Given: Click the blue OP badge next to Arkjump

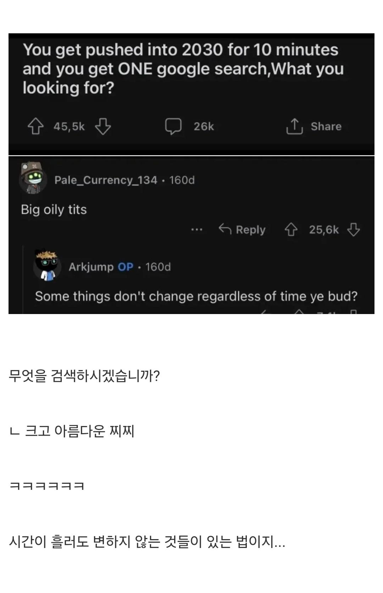Looking at the screenshot, I should [x=126, y=267].
